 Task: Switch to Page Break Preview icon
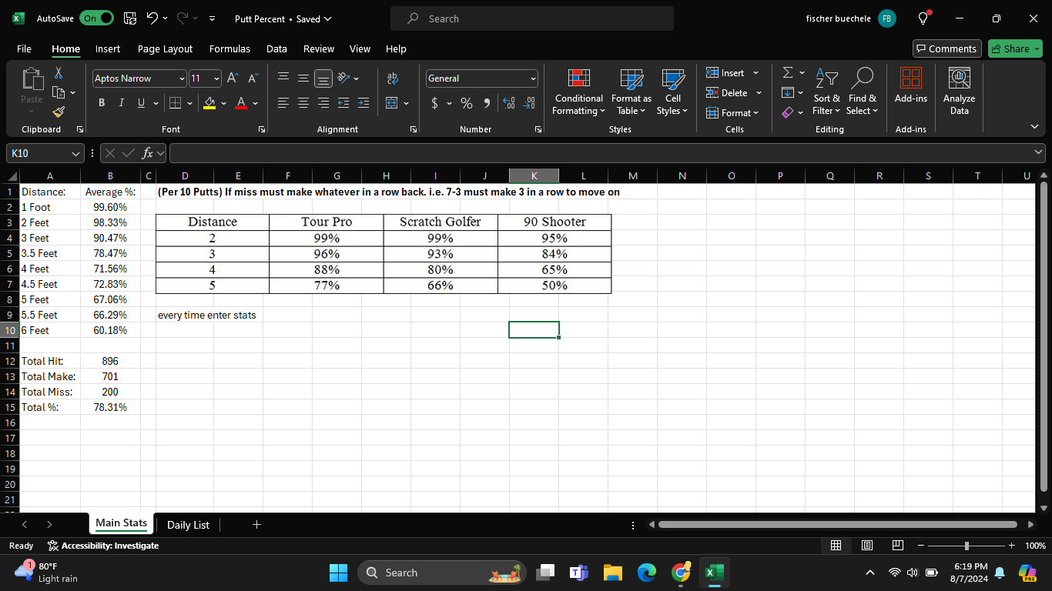[x=896, y=546]
